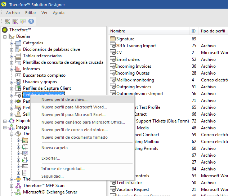Select Seguridad in context menu
Screen dimensions: 228x196
pyautogui.click(x=82, y=177)
